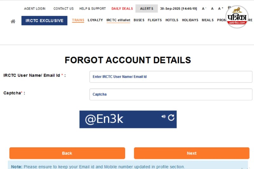Image resolution: width=254 pixels, height=169 pixels.
Task: Open the FLIGHTS link
Action: pos(155,20)
